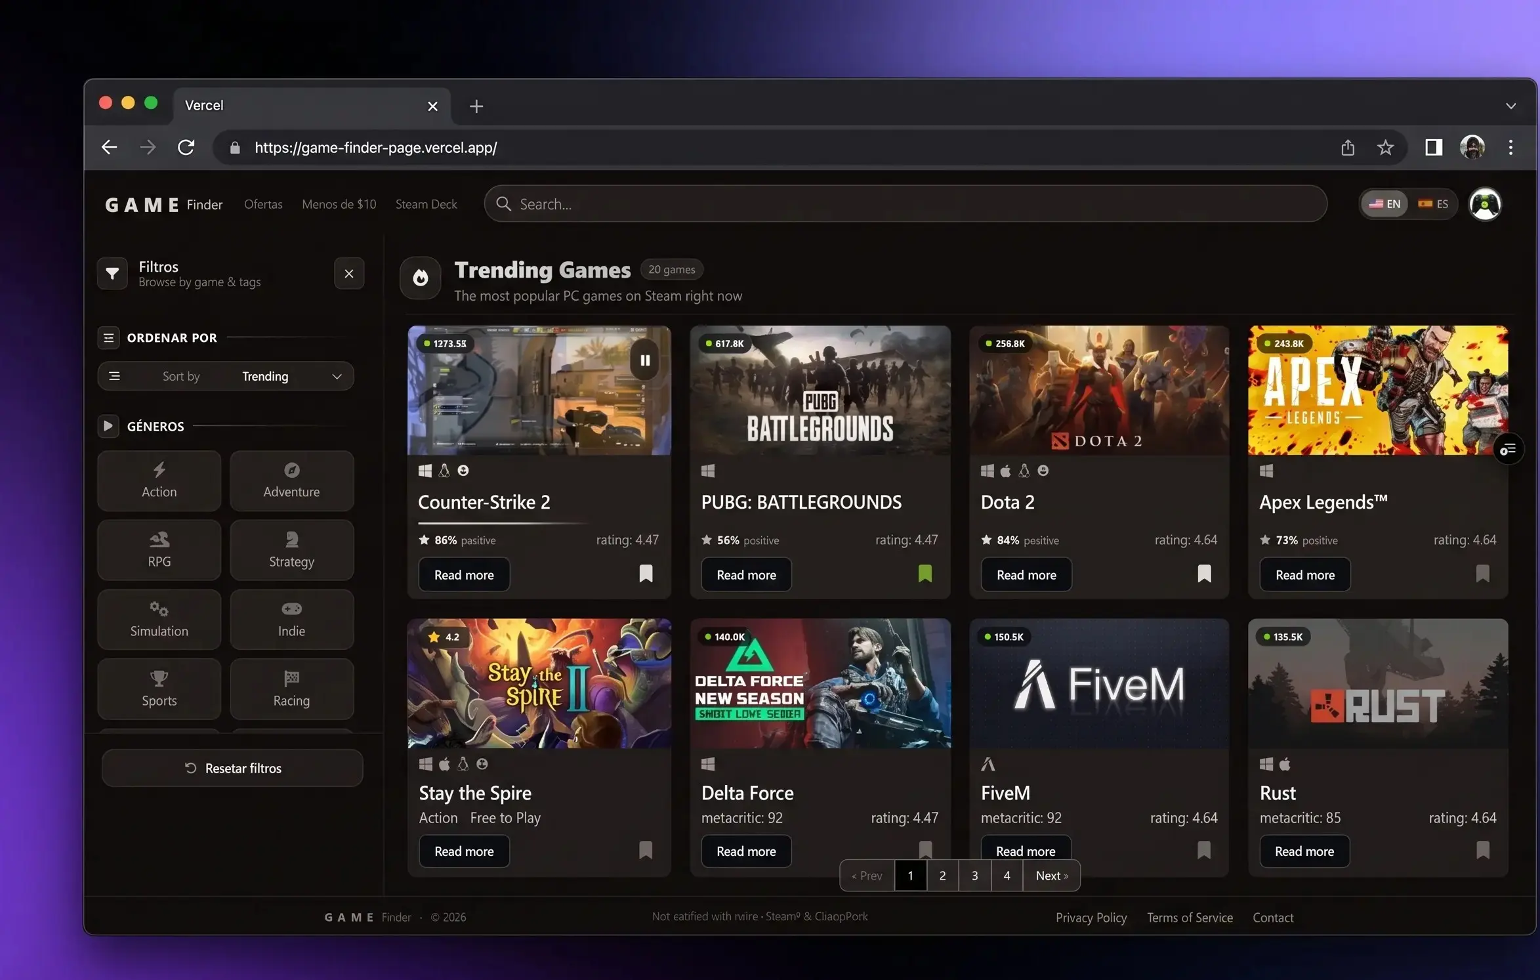Screen dimensions: 1540x980
Task: Remove the green bookmark on PUBG: BATTLEGROUNDS
Action: 925,574
